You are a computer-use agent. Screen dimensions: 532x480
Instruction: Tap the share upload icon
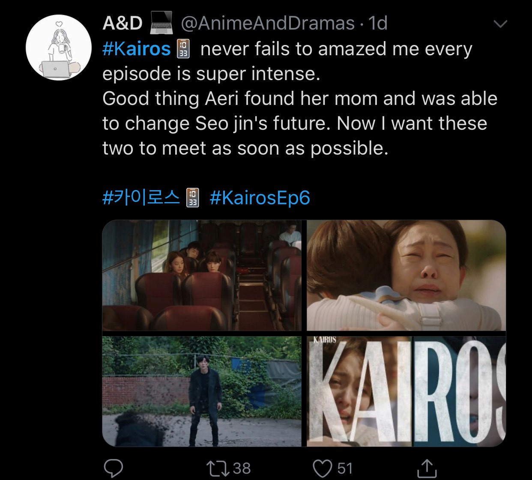click(427, 468)
